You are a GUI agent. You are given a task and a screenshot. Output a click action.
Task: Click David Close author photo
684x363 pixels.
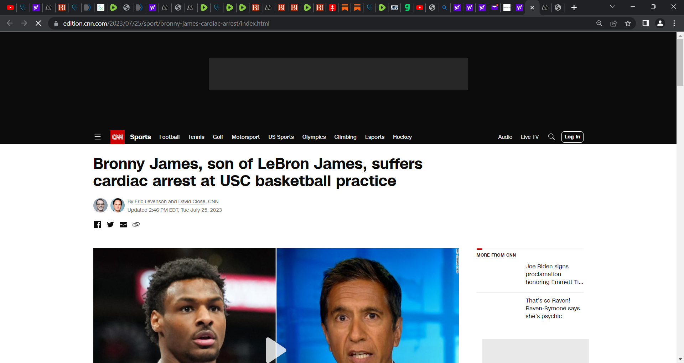tap(118, 205)
